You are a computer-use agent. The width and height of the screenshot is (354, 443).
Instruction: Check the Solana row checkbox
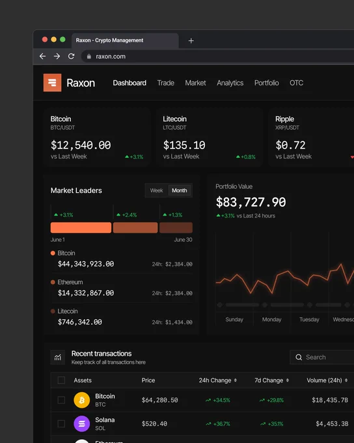tap(61, 424)
